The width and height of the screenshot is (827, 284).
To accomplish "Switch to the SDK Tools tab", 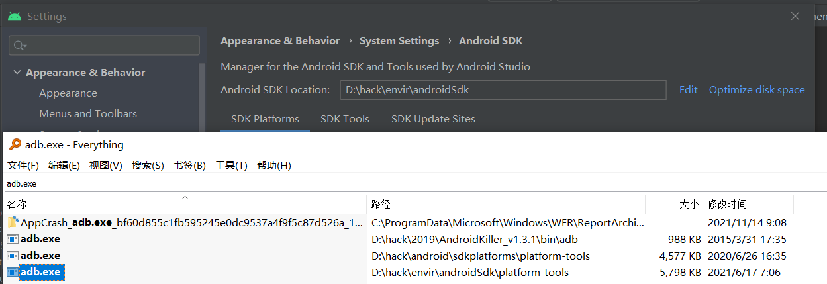I will coord(344,119).
